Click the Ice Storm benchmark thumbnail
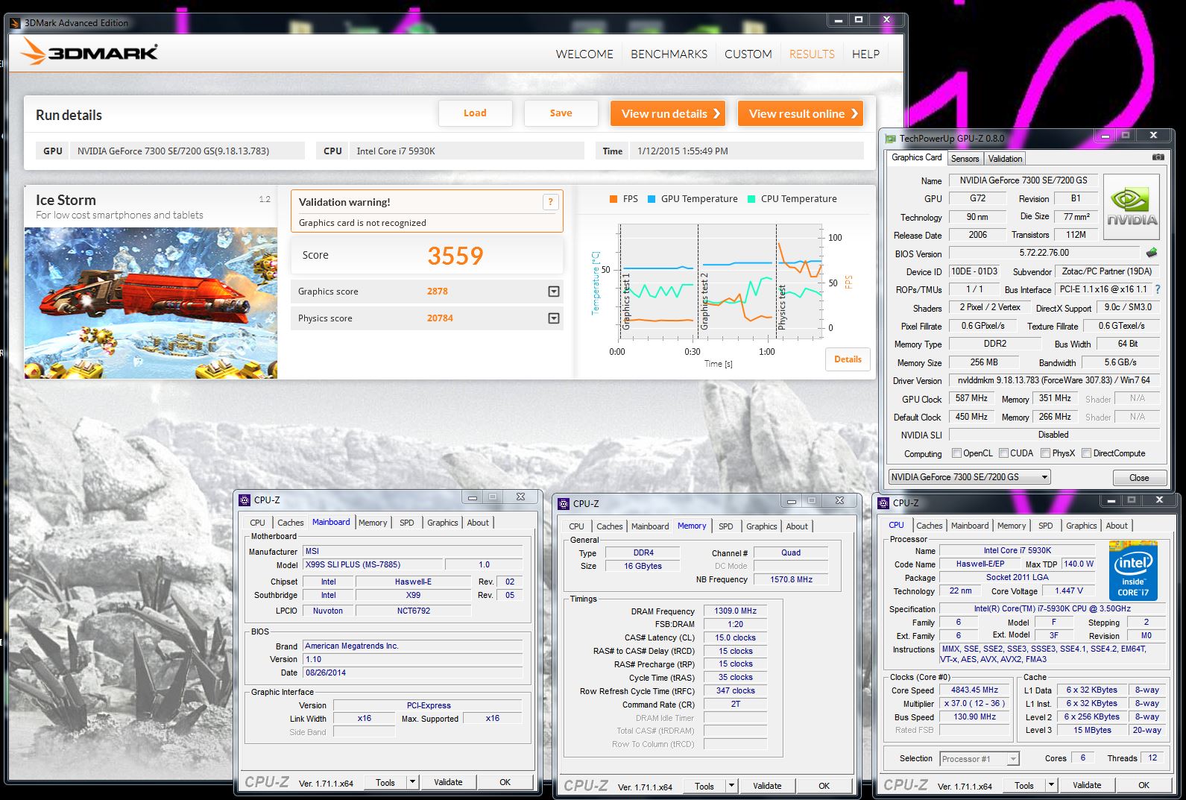 (151, 303)
